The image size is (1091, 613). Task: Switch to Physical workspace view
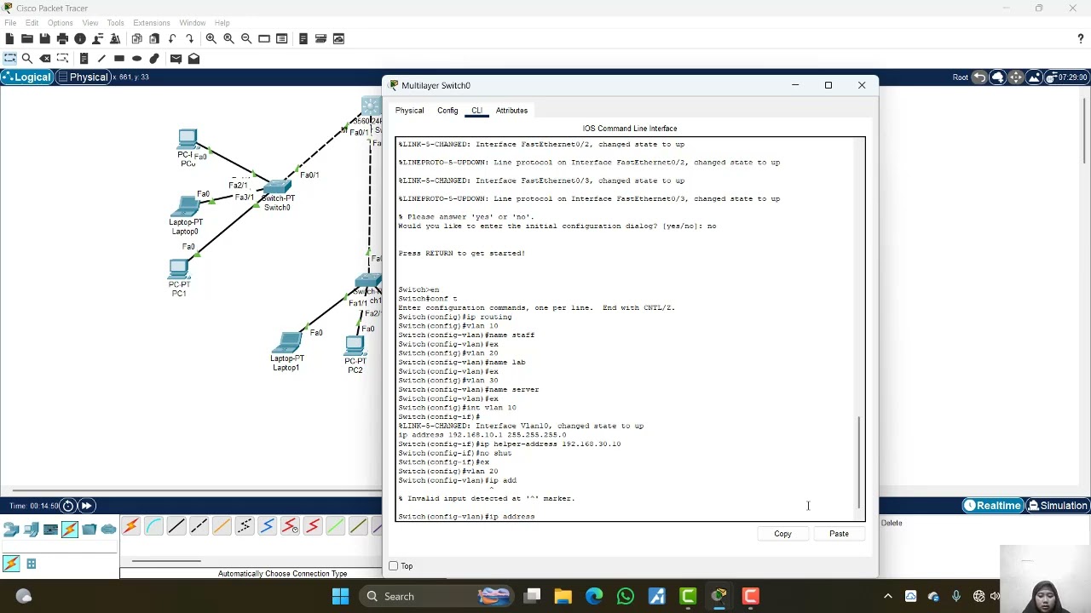(83, 77)
